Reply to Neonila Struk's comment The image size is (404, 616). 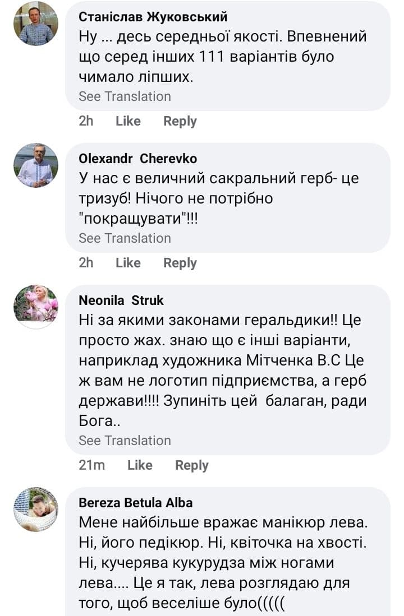(x=191, y=465)
